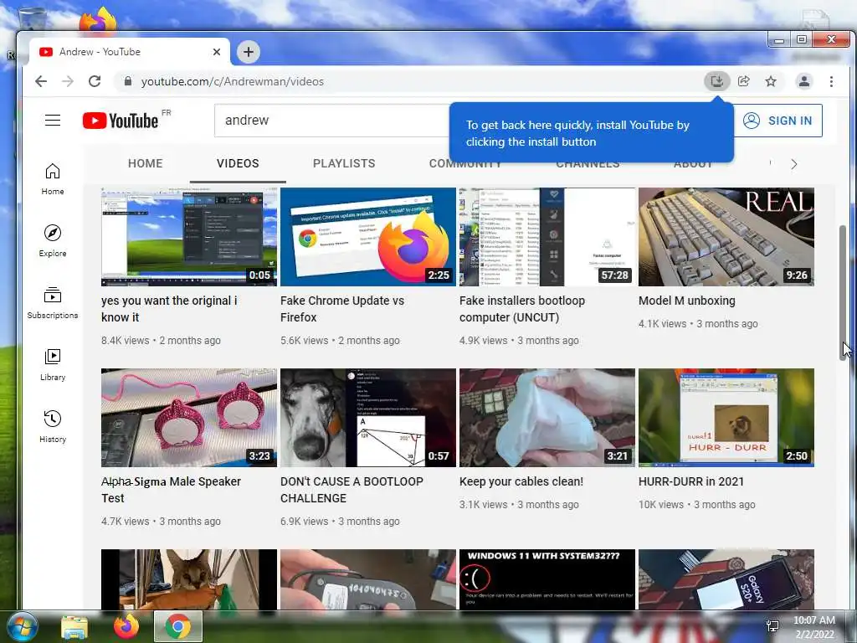Screen dimensions: 857x643
Task: Open Explore in the YouTube sidebar
Action: click(53, 241)
